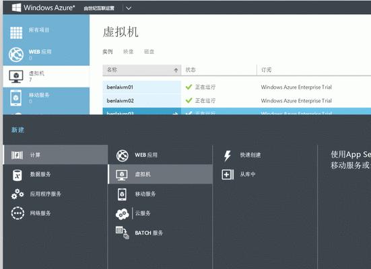
Task: Choose WEB 应用 label in new panel
Action: click(146, 155)
